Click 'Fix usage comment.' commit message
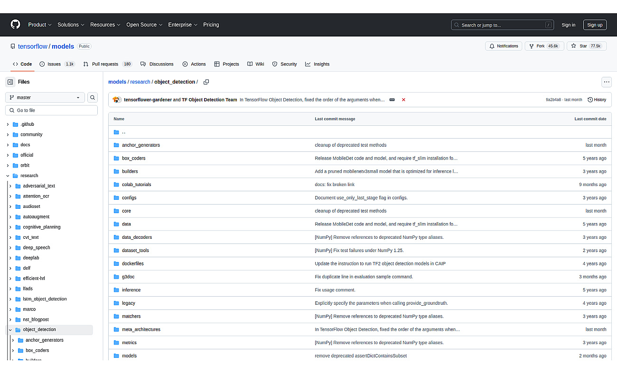The height and width of the screenshot is (374, 617). [x=335, y=290]
